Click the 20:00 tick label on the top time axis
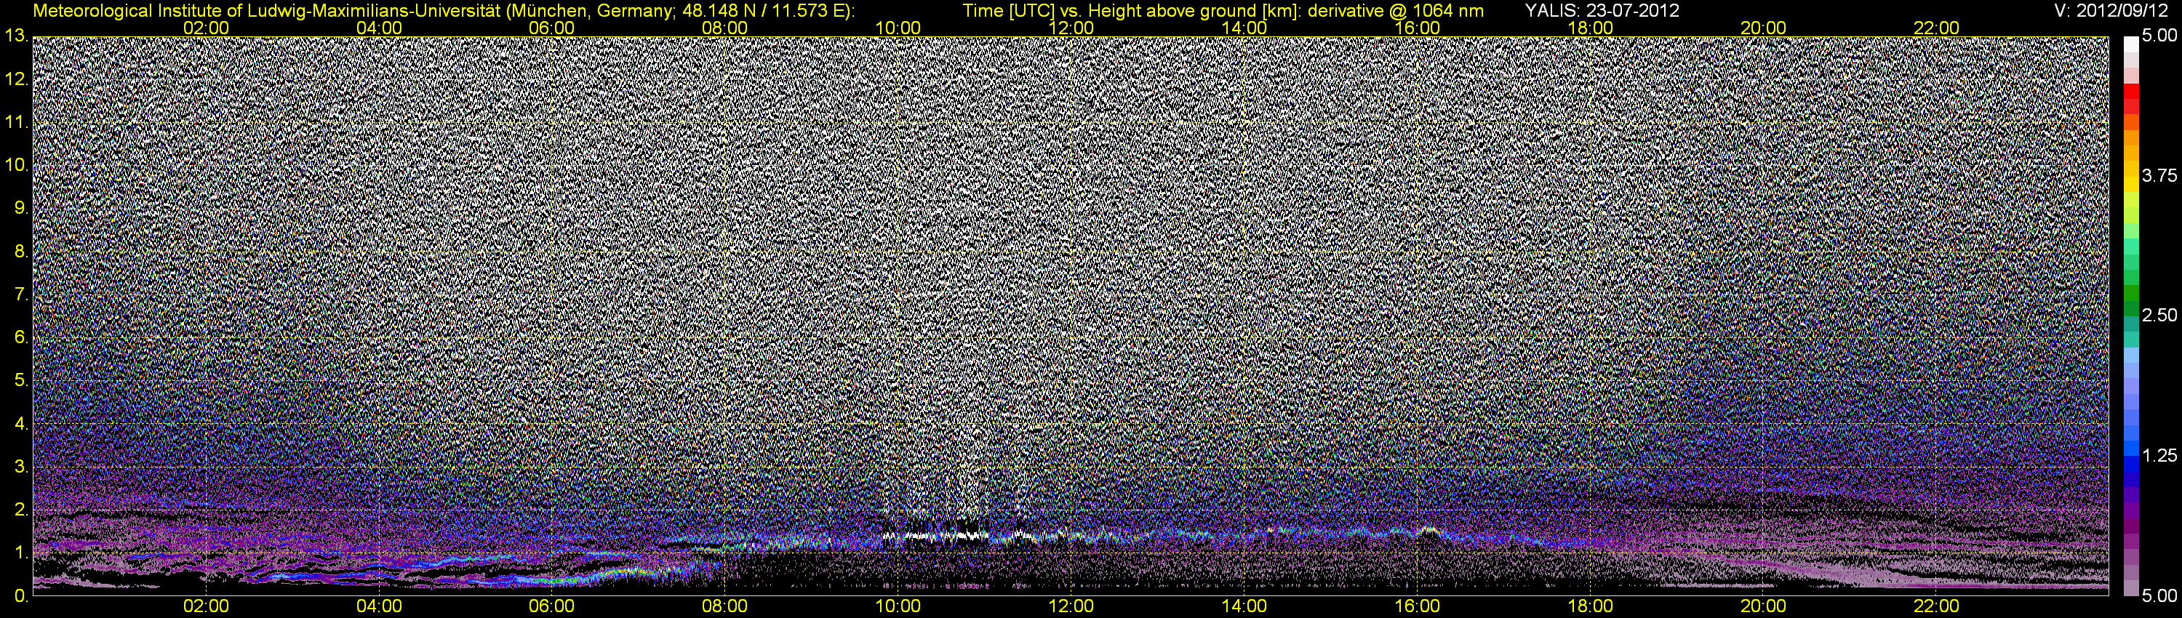 pos(1764,28)
